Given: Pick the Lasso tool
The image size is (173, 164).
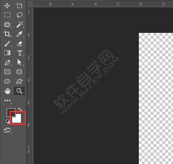Looking at the screenshot, I should (19, 15).
